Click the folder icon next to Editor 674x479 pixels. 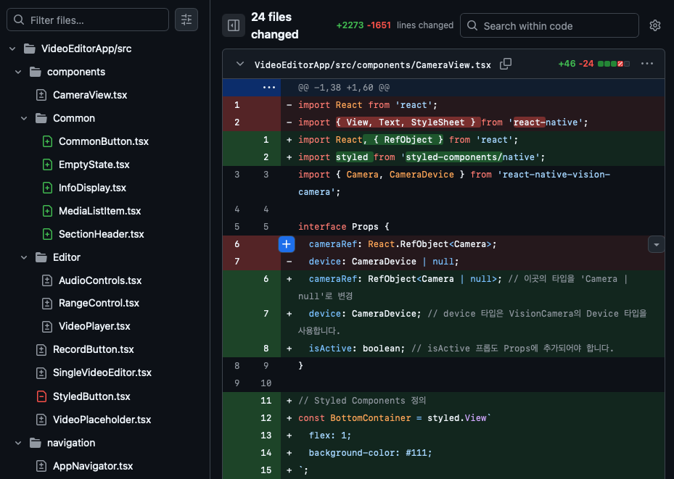[41, 257]
